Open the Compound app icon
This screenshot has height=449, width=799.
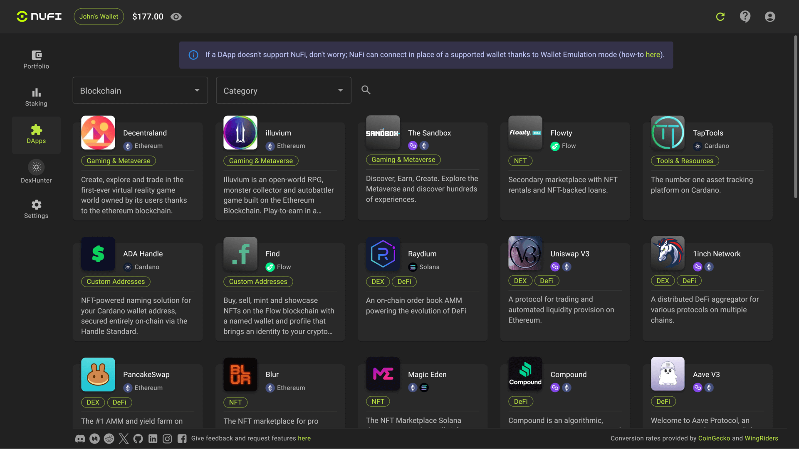coord(525,374)
